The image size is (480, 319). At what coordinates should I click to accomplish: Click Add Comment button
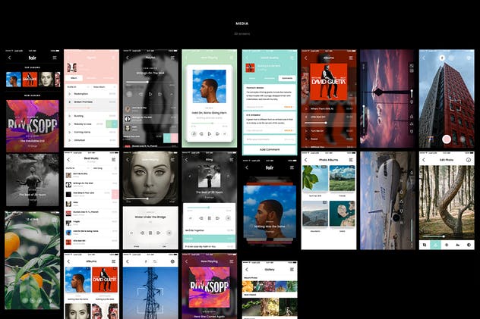(x=270, y=149)
